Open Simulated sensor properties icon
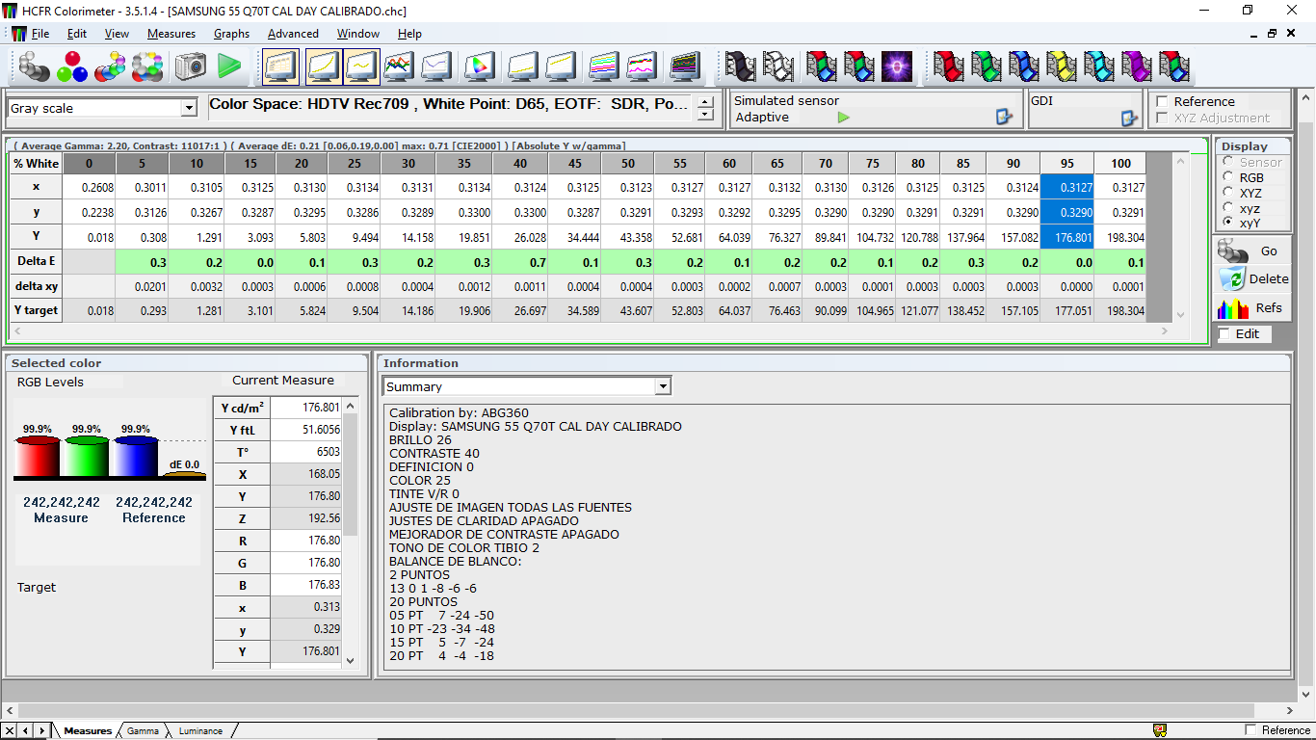Image resolution: width=1316 pixels, height=740 pixels. pyautogui.click(x=1004, y=118)
